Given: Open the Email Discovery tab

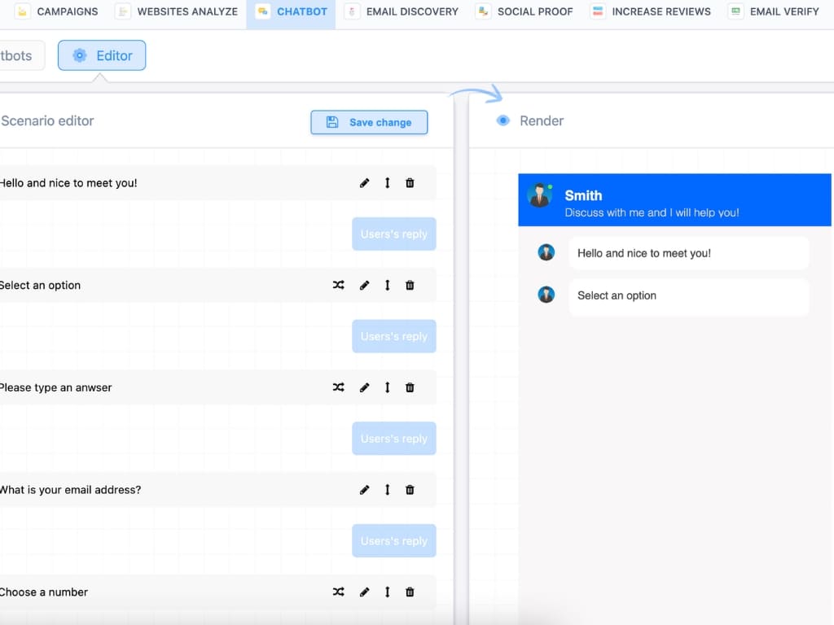Looking at the screenshot, I should (401, 11).
